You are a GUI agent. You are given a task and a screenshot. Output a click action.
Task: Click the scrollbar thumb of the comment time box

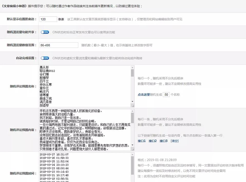click(133, 165)
